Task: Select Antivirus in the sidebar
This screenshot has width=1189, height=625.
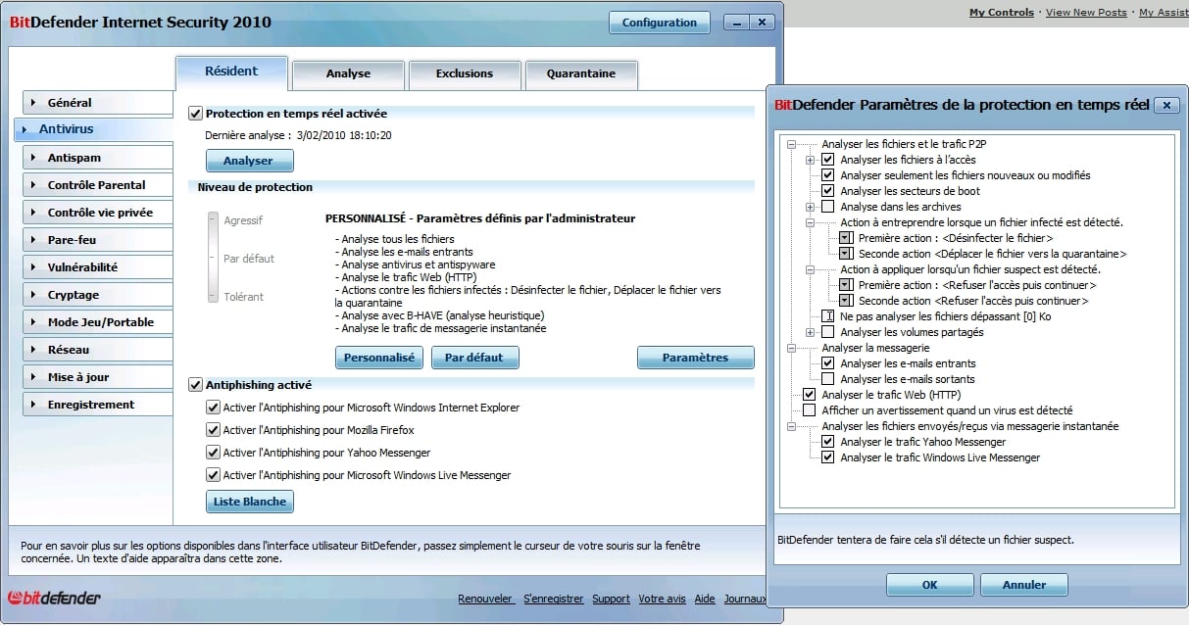Action: (94, 129)
